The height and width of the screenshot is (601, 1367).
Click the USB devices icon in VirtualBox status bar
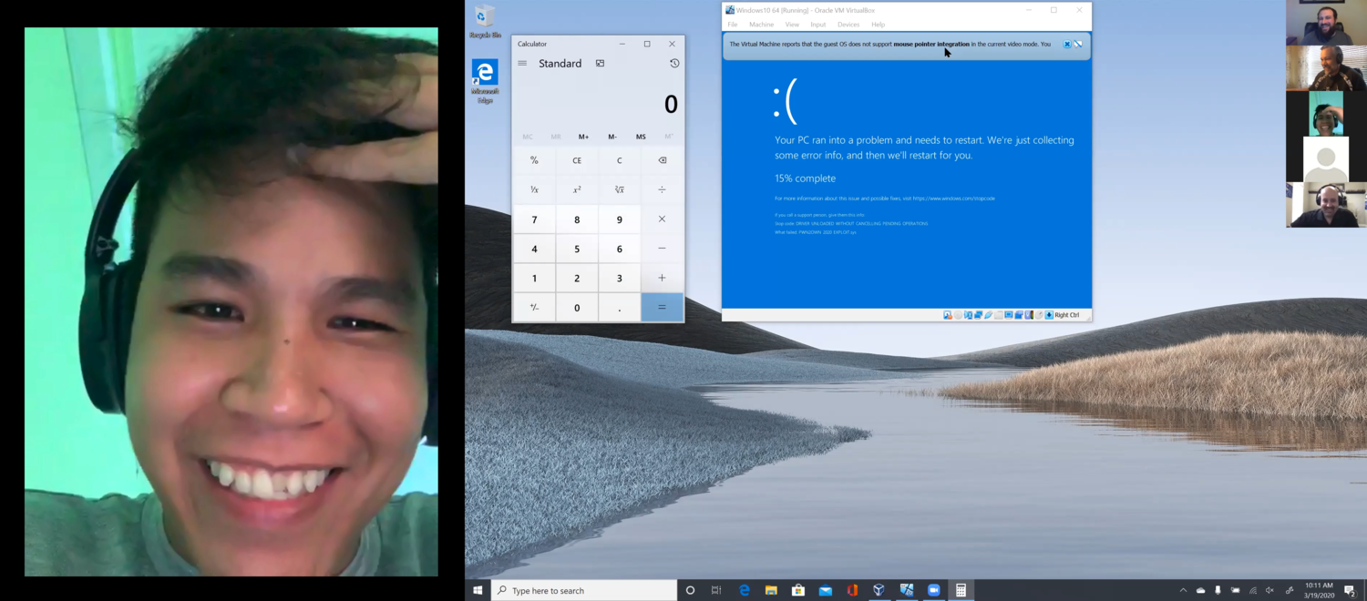coord(988,314)
